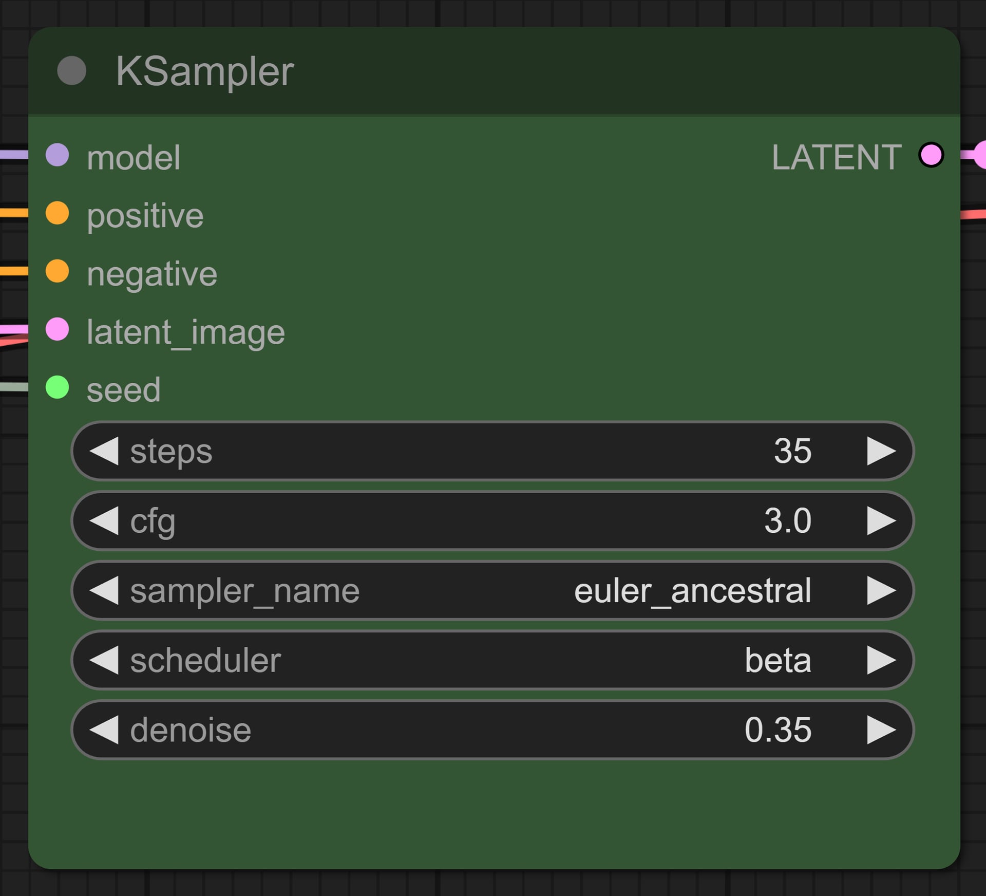The height and width of the screenshot is (896, 986).
Task: Select the negative input socket
Action: point(58,271)
